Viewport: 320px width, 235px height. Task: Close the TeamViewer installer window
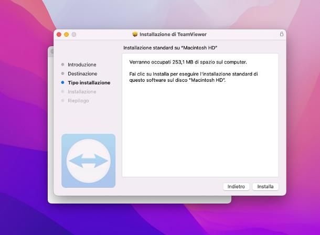[x=59, y=35]
